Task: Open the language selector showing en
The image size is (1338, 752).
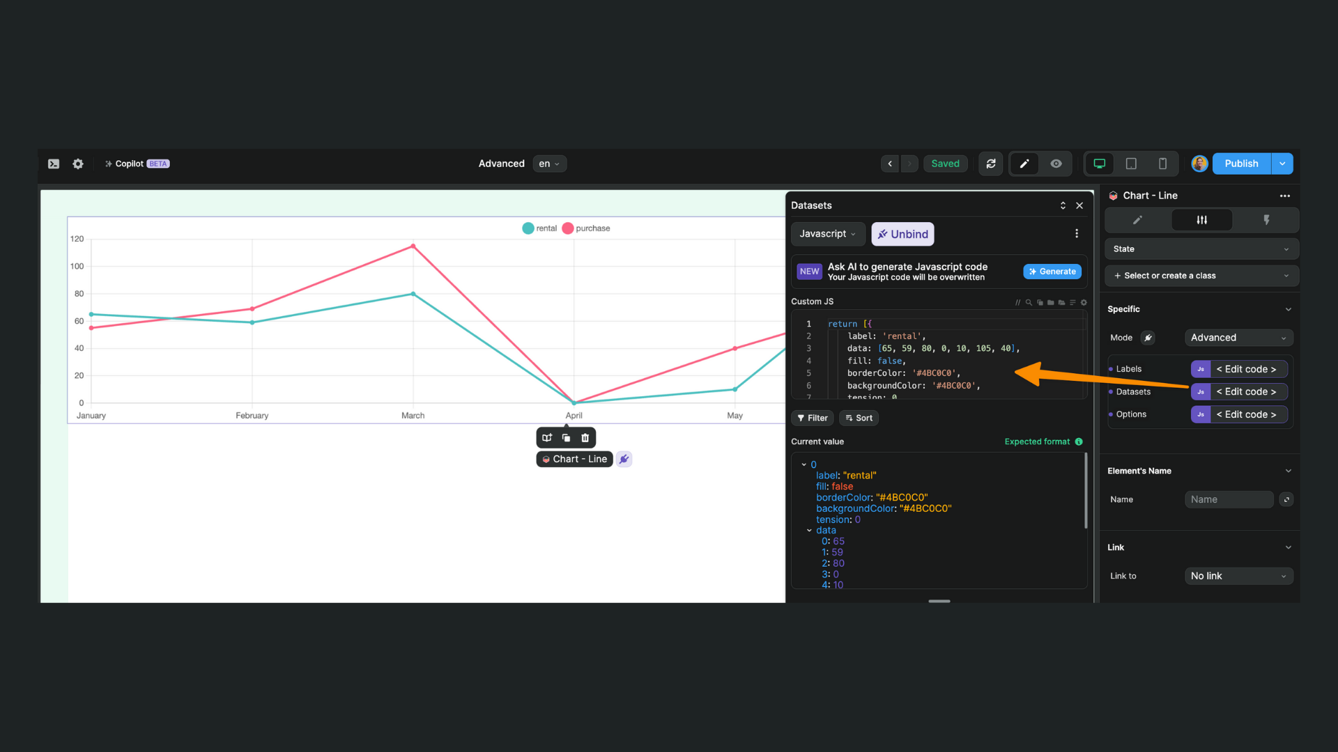Action: [x=549, y=164]
